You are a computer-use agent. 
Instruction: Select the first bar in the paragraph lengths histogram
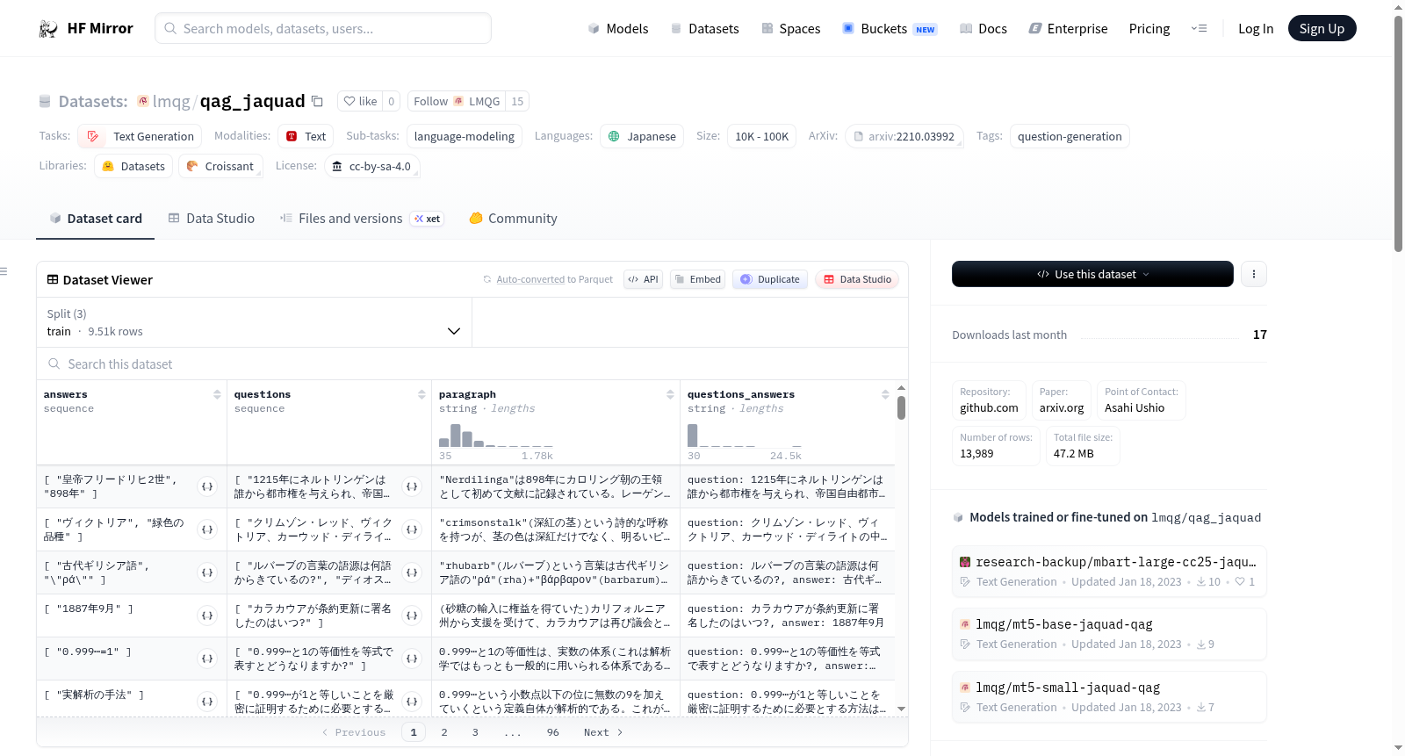tap(444, 443)
